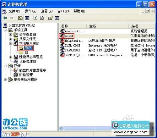Click the IUSR_COME user name
Image resolution: width=157 pixels, height=138 pixels.
coord(73,46)
